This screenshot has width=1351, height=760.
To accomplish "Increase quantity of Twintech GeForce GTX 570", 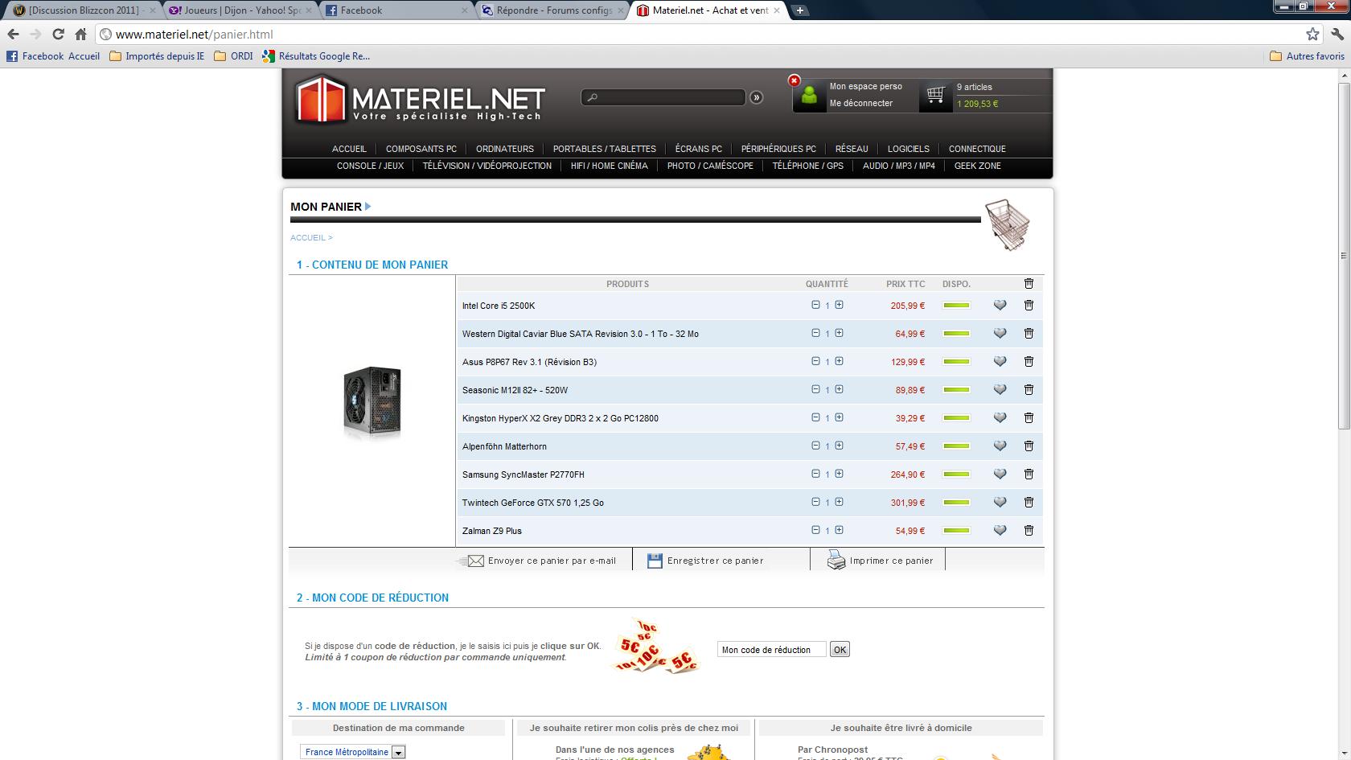I will pyautogui.click(x=839, y=502).
